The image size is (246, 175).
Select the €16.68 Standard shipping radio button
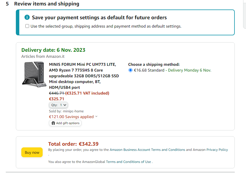tap(130, 70)
